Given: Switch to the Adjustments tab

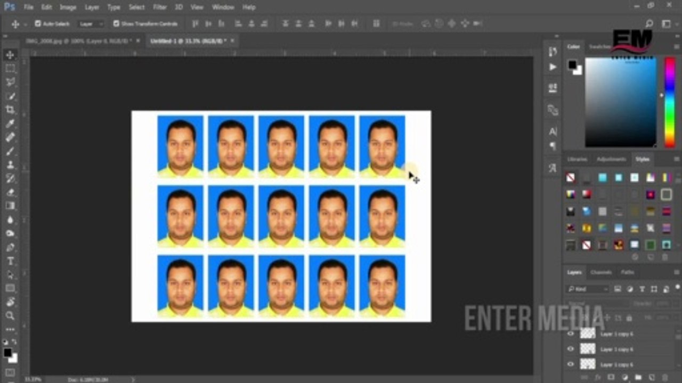Looking at the screenshot, I should [611, 159].
